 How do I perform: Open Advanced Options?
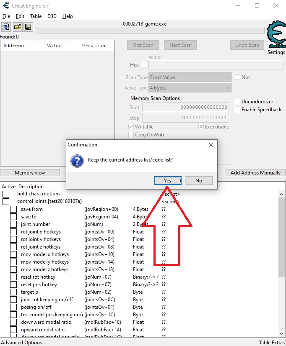point(21,343)
